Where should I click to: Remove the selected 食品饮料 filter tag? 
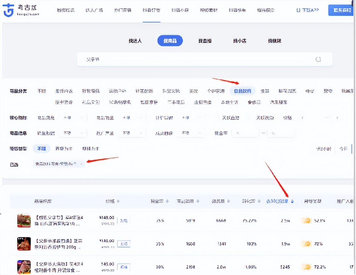(81, 164)
